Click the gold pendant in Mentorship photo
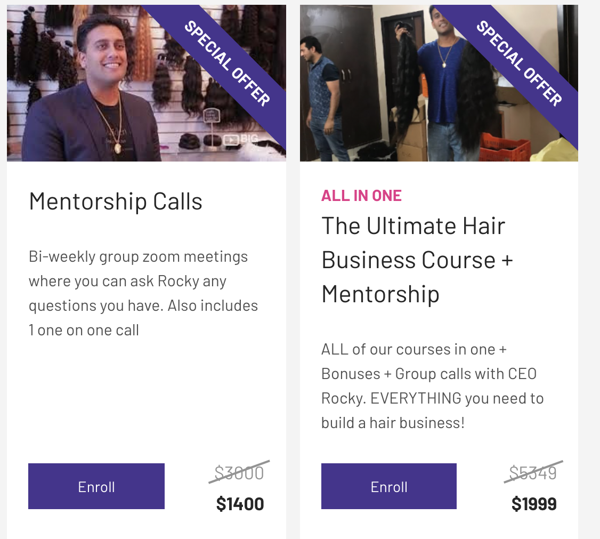Screen dimensions: 600x539 click(x=117, y=147)
